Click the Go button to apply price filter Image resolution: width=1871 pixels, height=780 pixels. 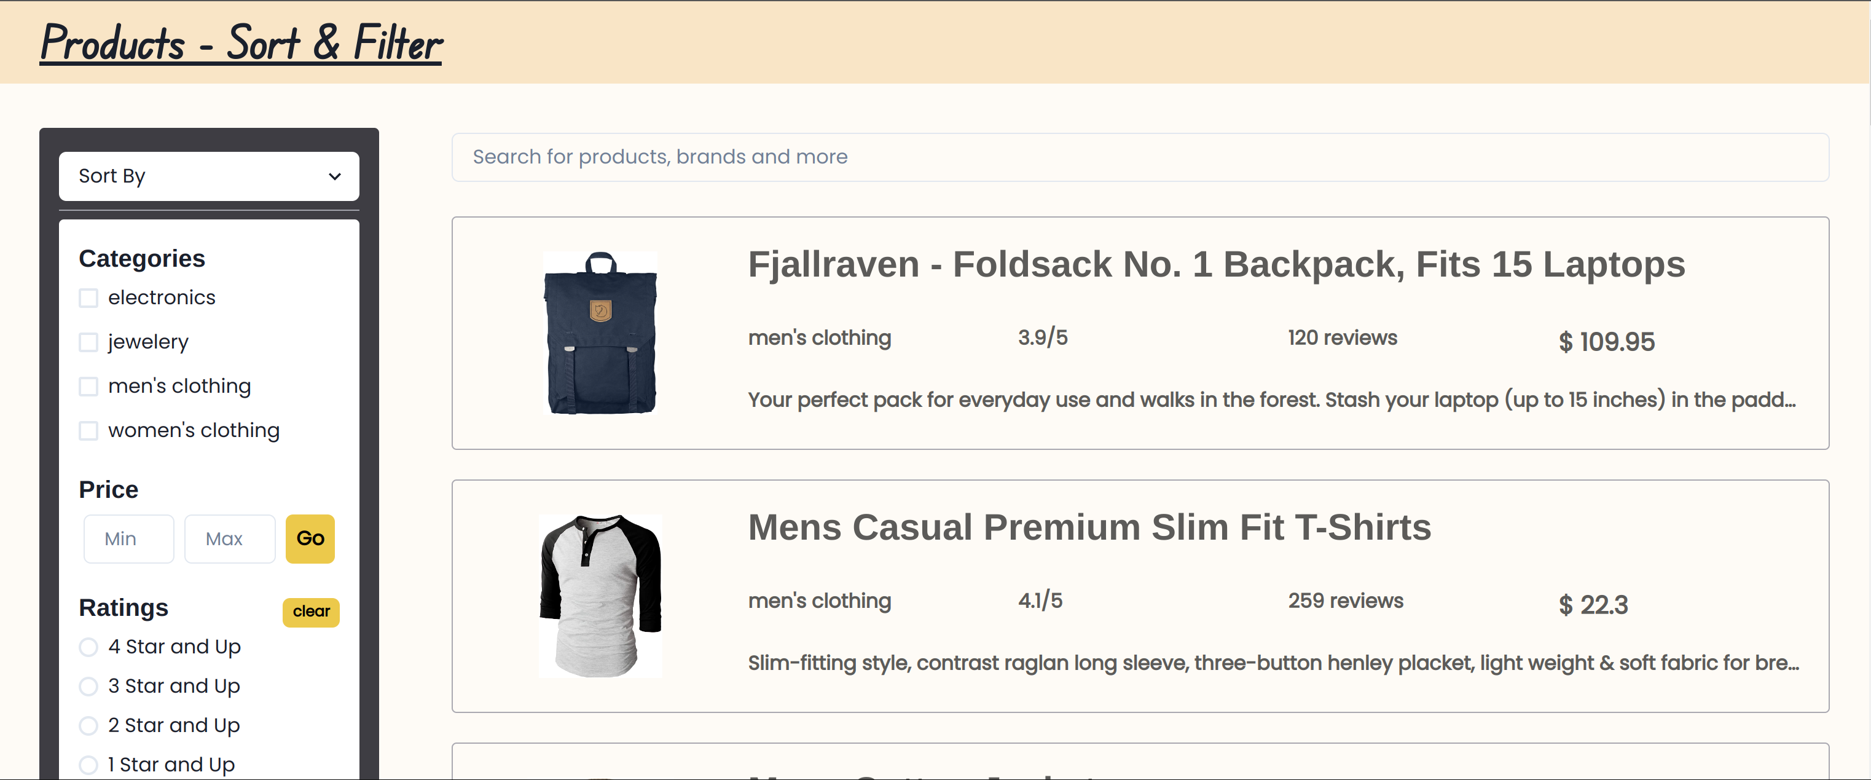coord(310,538)
